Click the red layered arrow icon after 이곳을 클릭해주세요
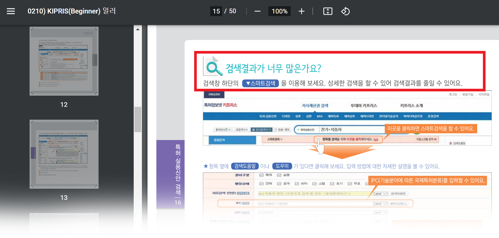This screenshot has width=499, height=238. 376,139
